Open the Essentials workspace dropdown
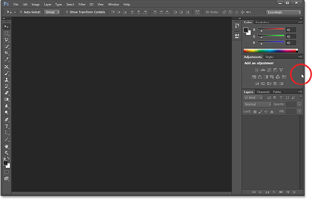This screenshot has width=313, height=199. 283,13
